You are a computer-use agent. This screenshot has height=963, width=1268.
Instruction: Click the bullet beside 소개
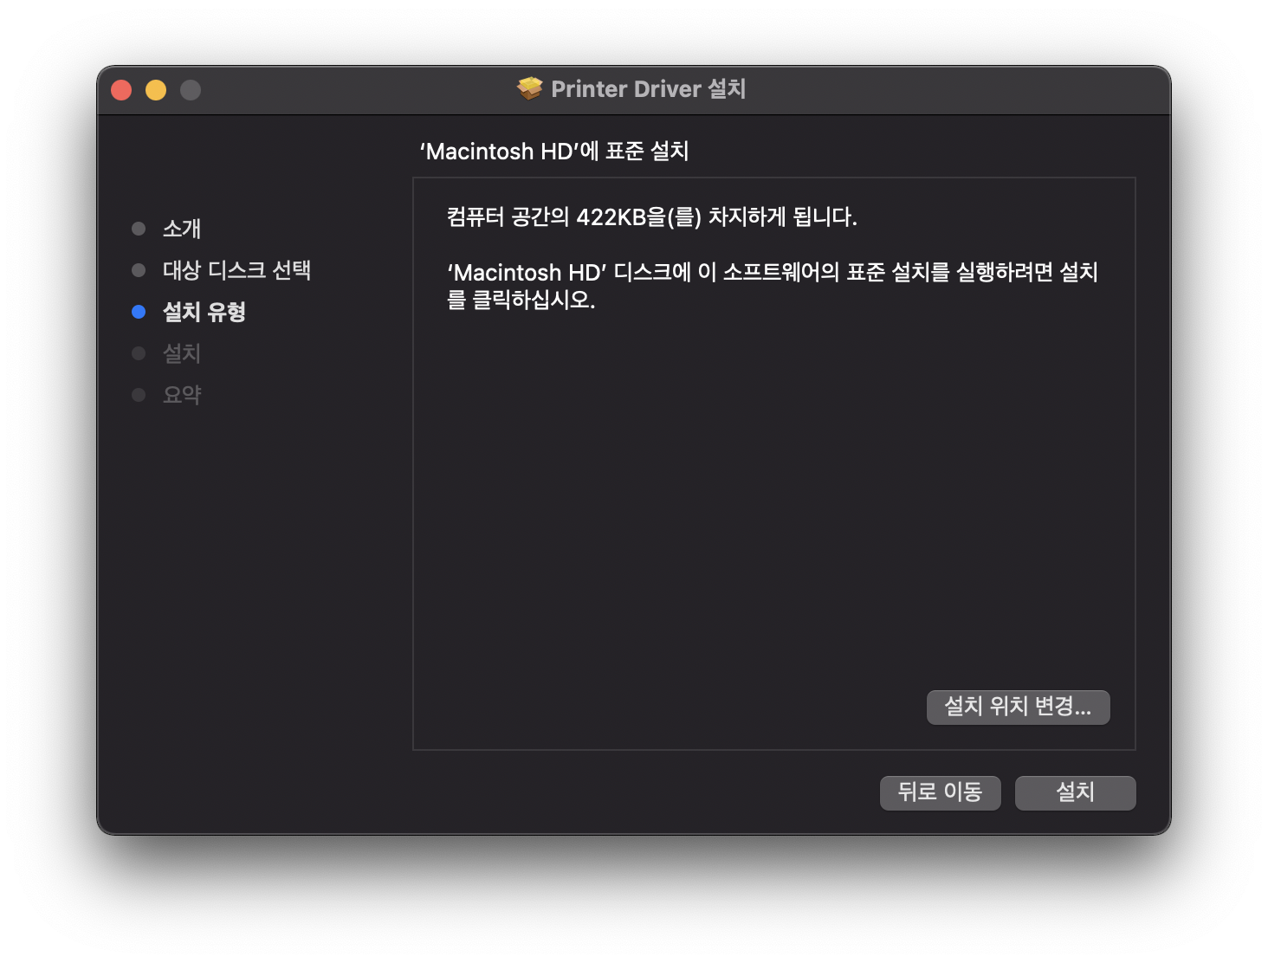coord(139,229)
